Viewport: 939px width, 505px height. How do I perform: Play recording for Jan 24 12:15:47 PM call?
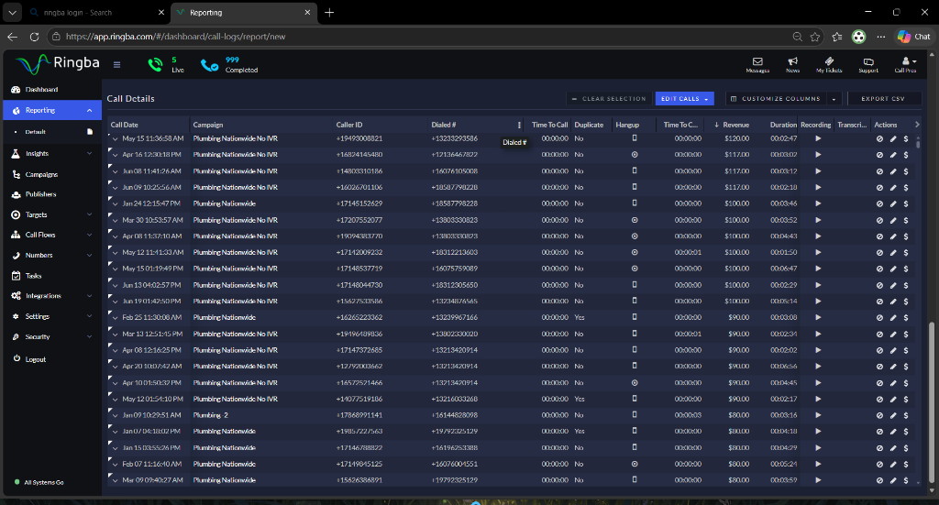(818, 203)
